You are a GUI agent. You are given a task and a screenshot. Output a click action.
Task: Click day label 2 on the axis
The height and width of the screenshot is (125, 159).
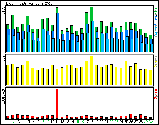(14, 122)
